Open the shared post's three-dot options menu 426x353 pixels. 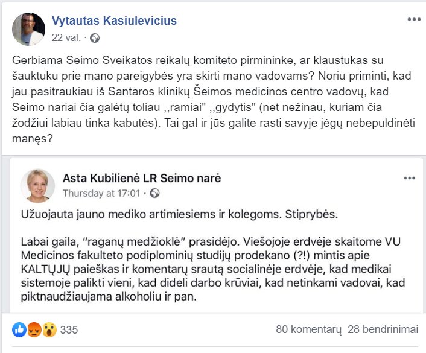click(x=410, y=178)
